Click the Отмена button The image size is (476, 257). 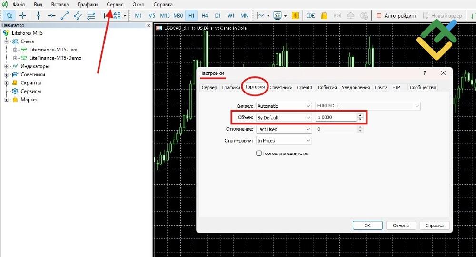coord(401,226)
